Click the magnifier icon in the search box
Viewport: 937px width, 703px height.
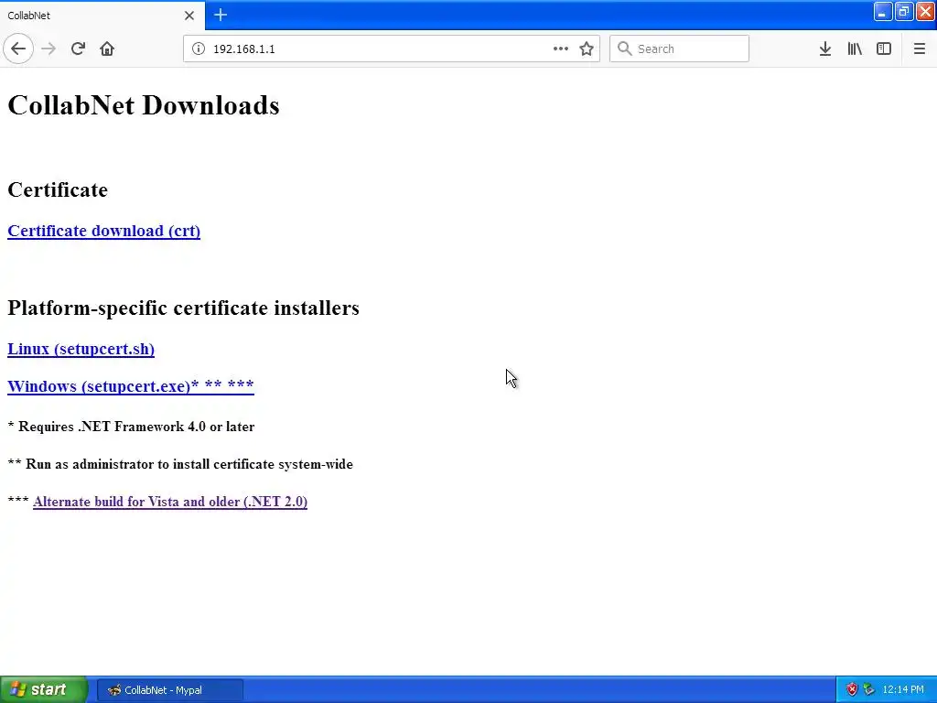[624, 49]
